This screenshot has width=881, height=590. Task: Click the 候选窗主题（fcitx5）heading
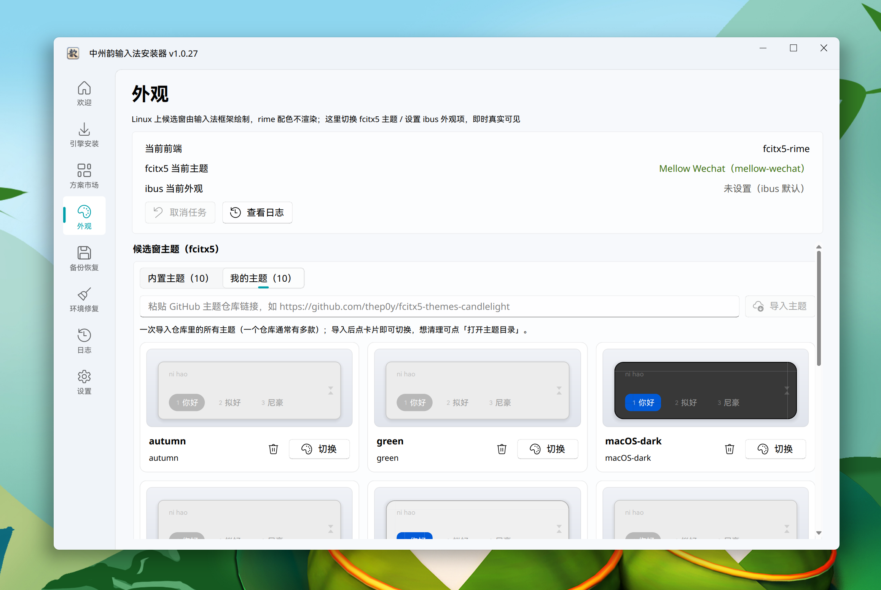point(176,249)
